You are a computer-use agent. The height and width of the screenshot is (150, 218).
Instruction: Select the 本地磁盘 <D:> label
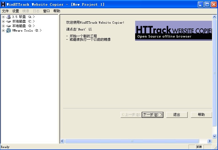tap(23, 26)
